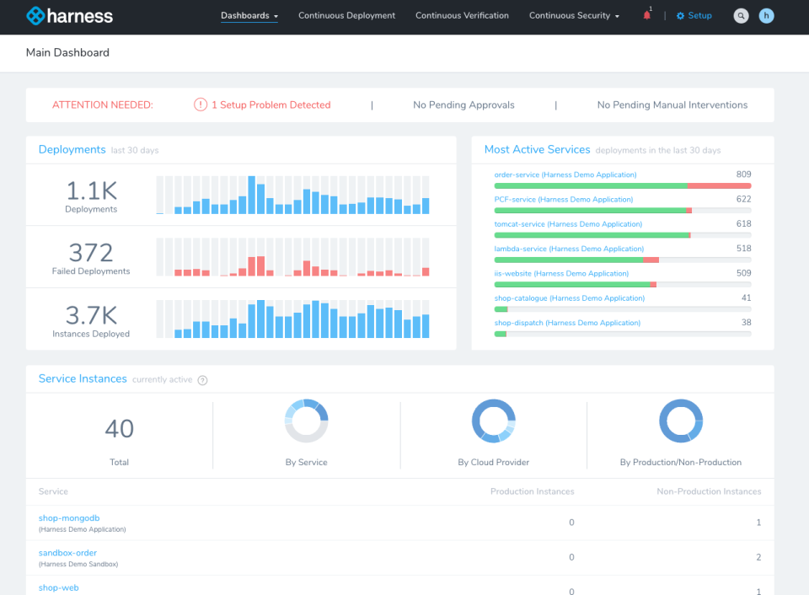809x595 pixels.
Task: Open the shop-mongodb service
Action: 69,517
